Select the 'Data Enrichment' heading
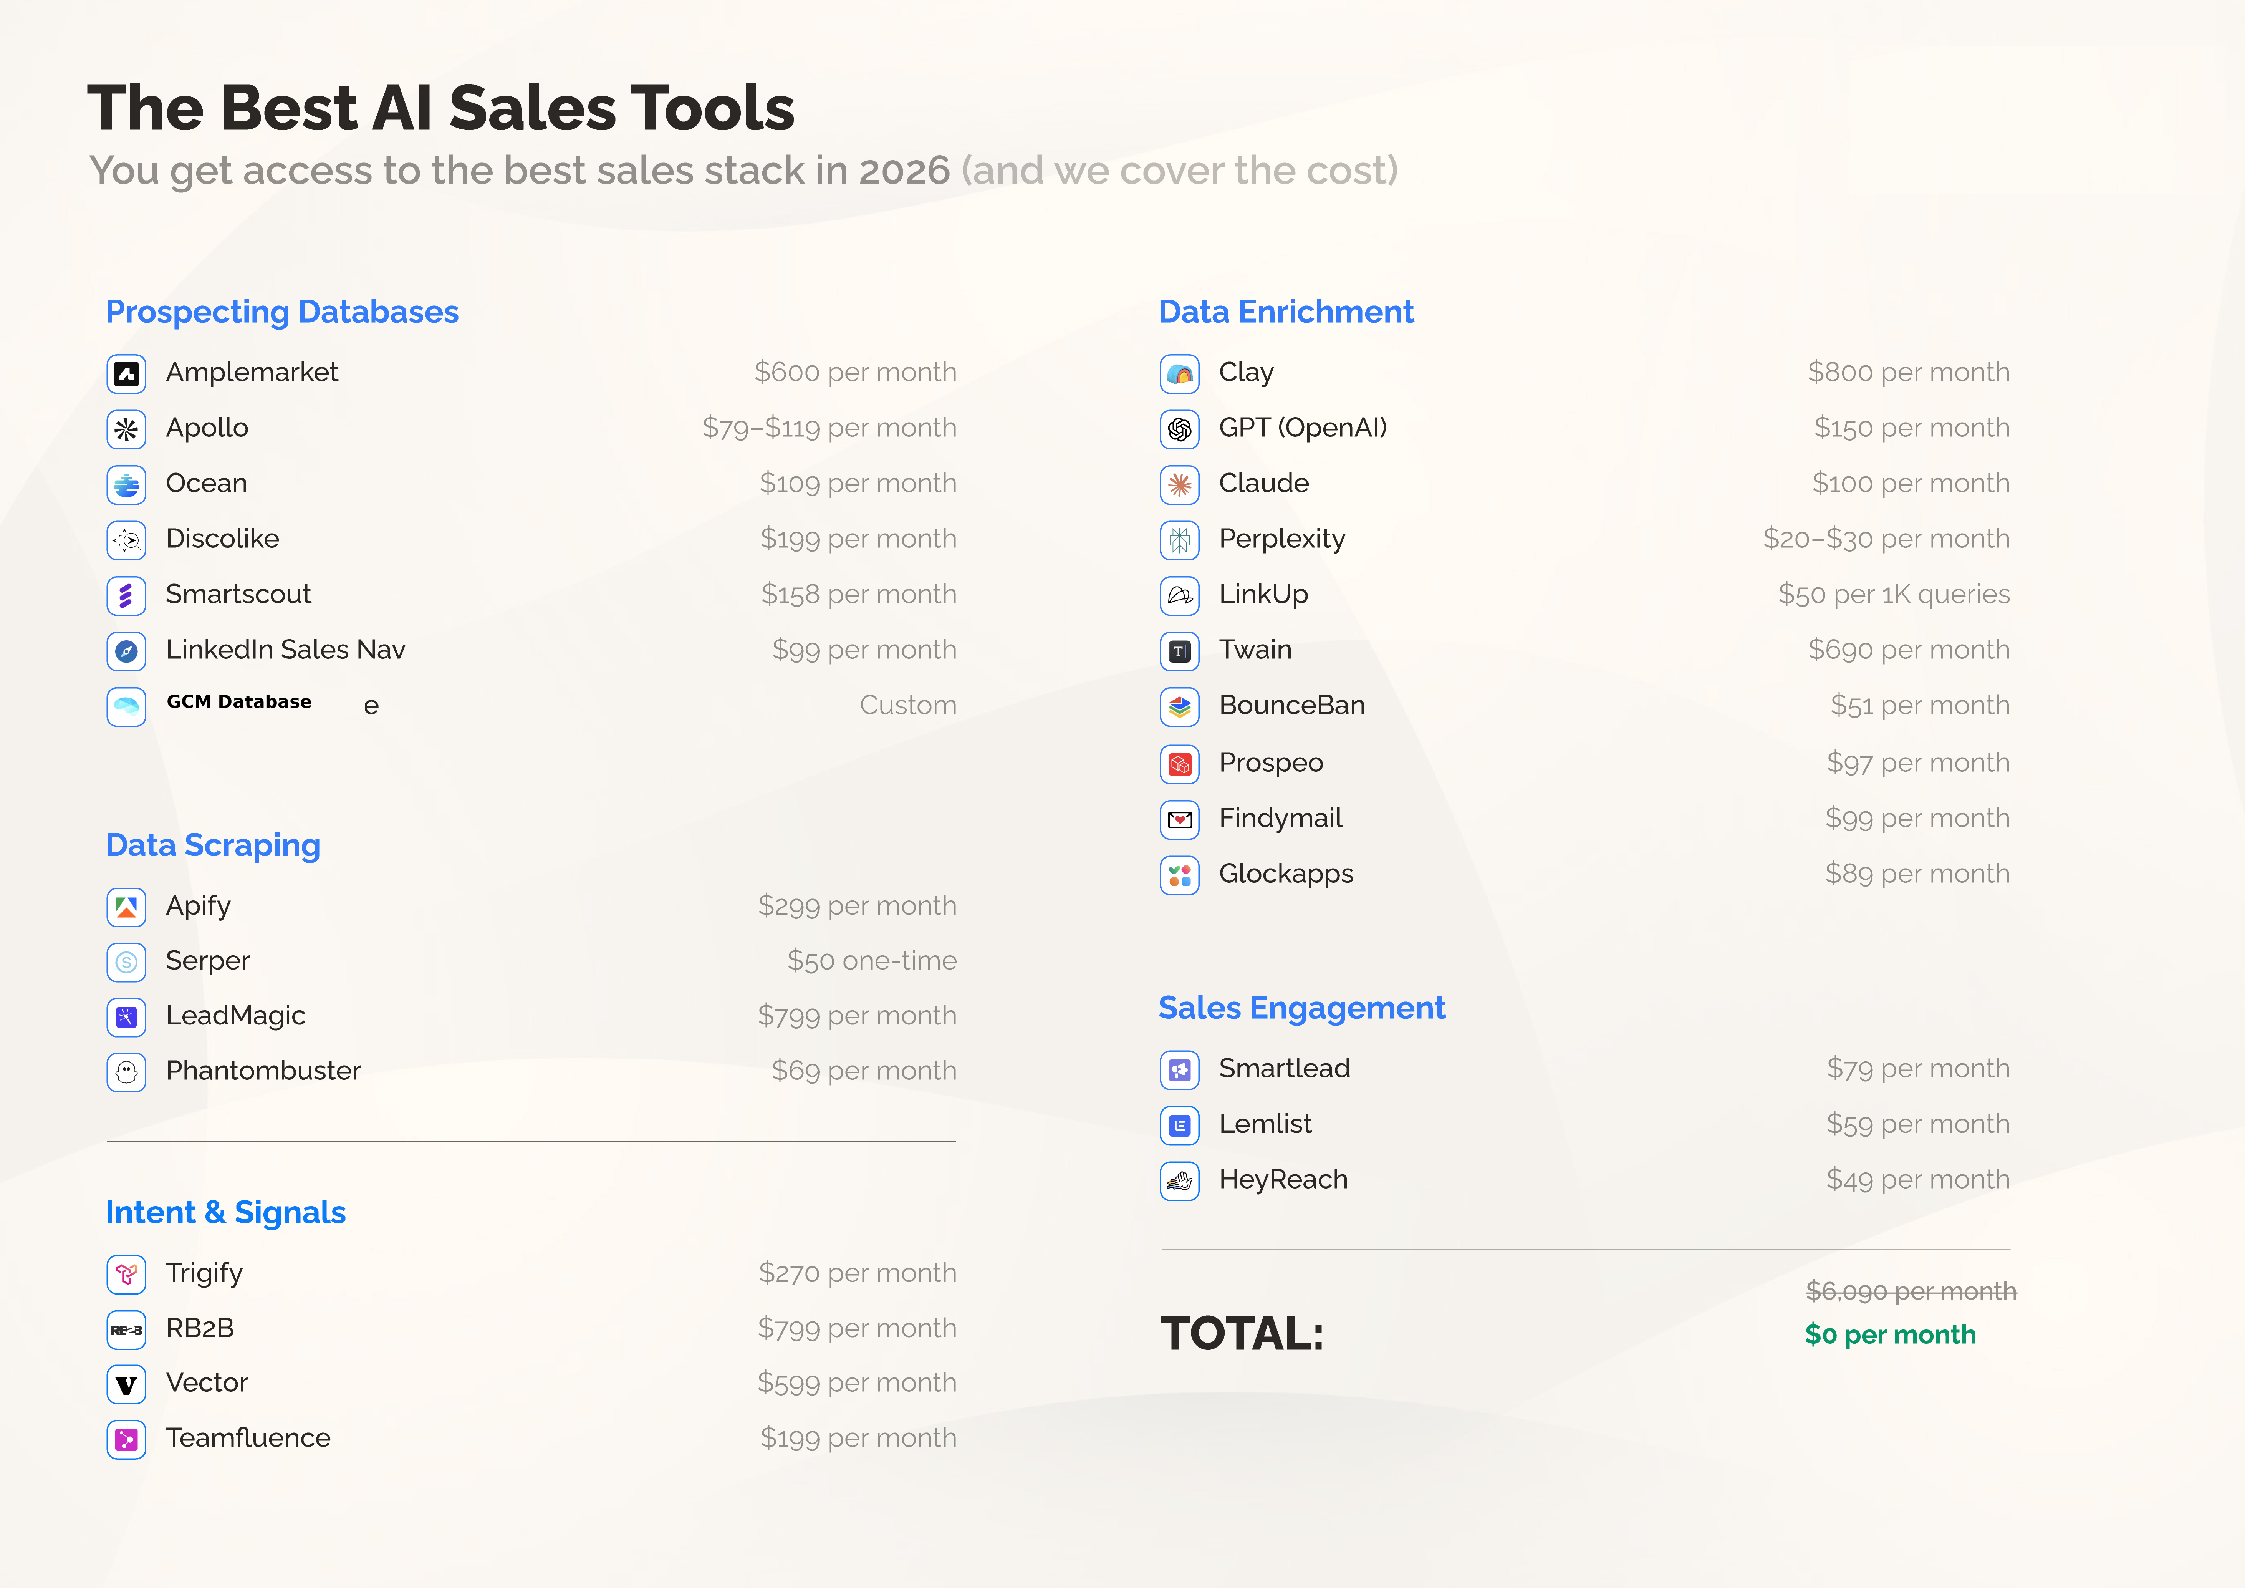The image size is (2245, 1588). click(x=1287, y=312)
